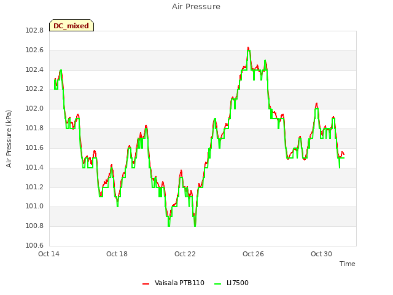This screenshot has width=393, height=295.
Task: Click the Air Pressure chart title
Action: [196, 7]
